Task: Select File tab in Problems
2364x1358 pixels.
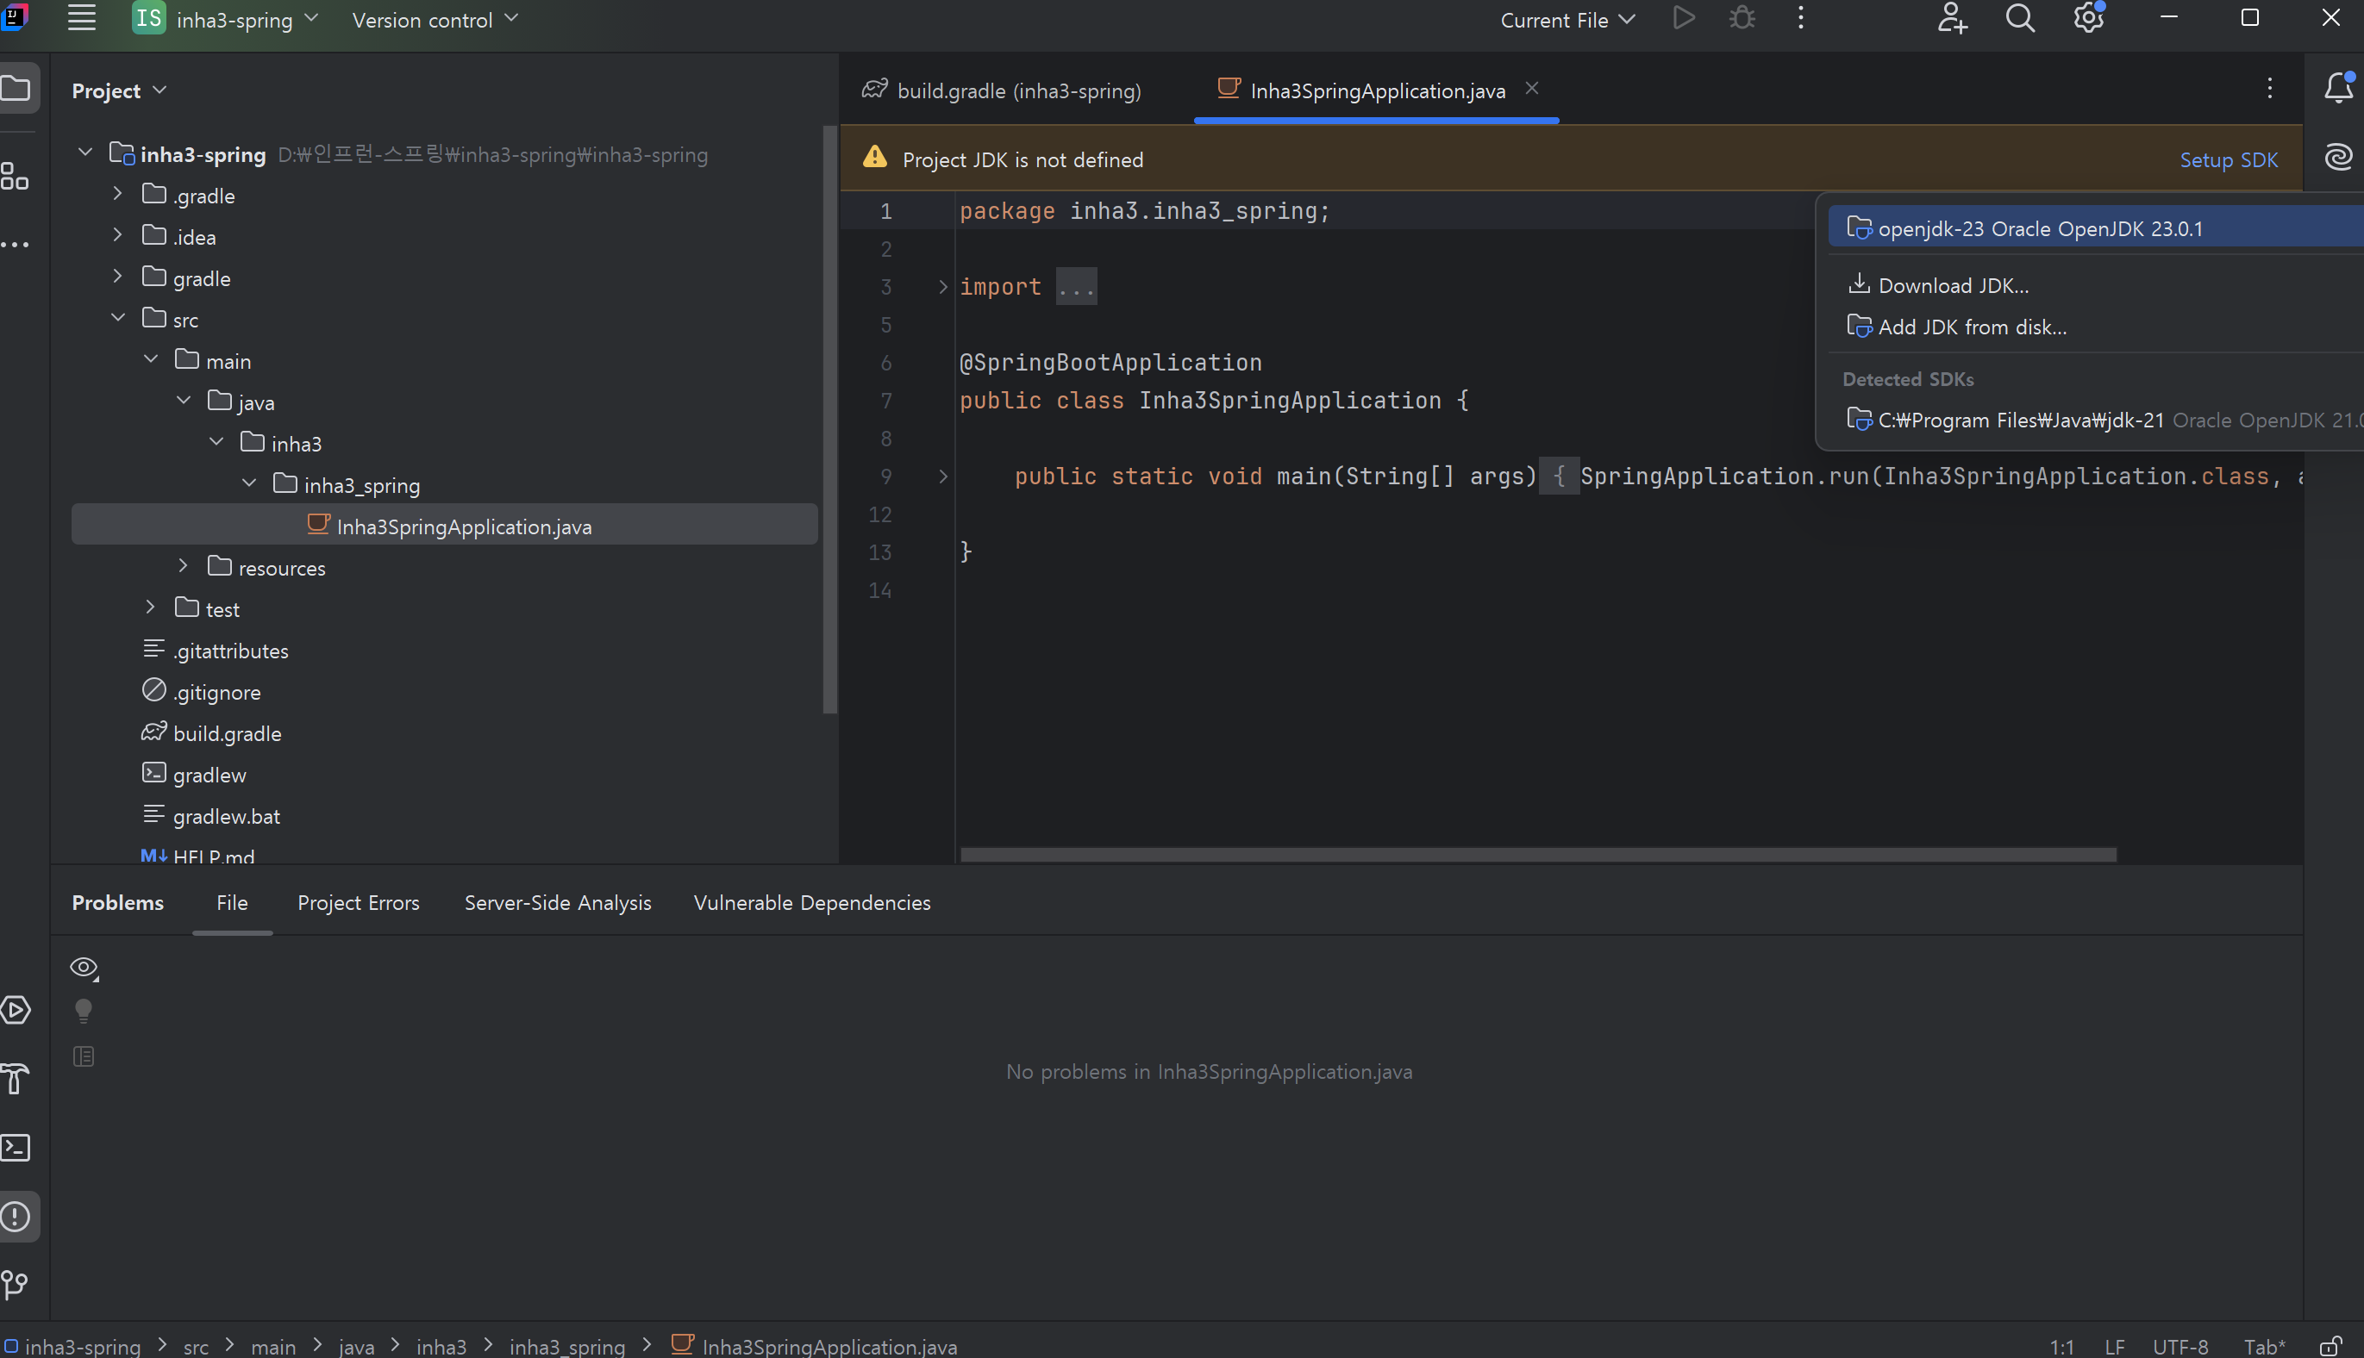Action: (232, 902)
